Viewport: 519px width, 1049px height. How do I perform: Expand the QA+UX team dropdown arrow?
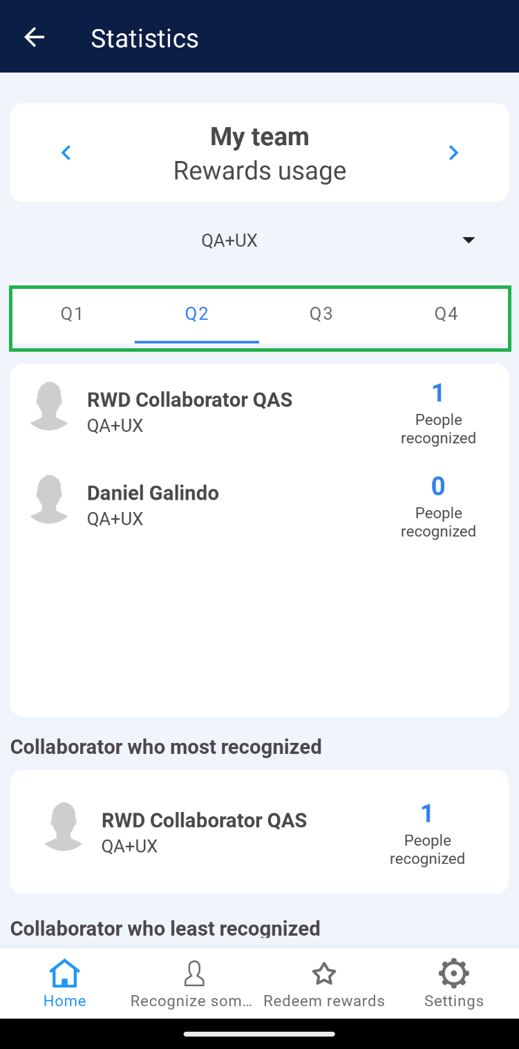click(x=469, y=240)
